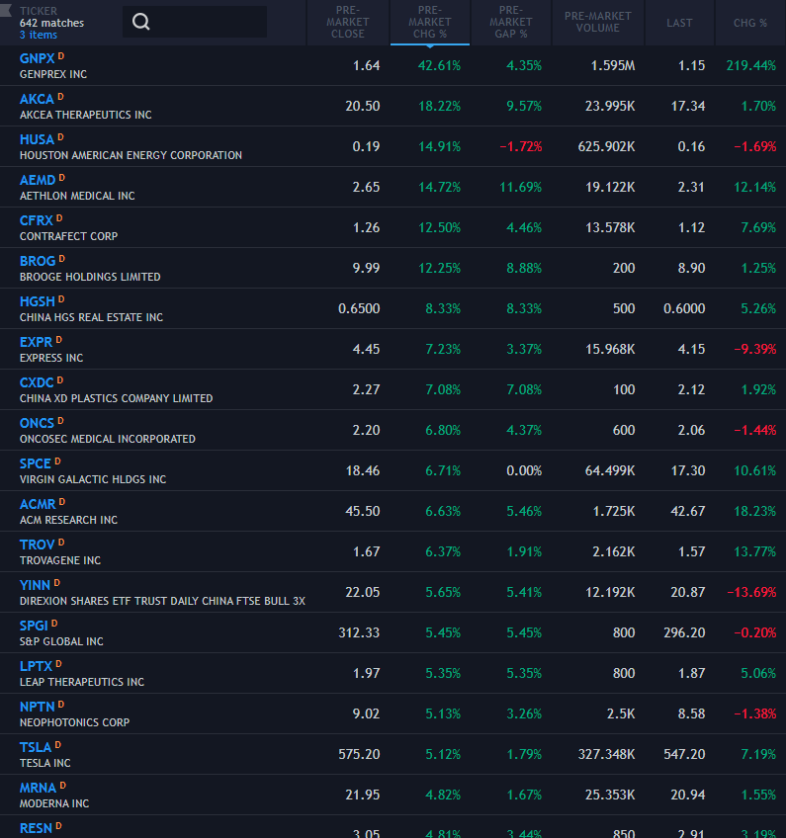Viewport: 786px width, 838px height.
Task: Click the D badge next to TSLA
Action: 57,745
